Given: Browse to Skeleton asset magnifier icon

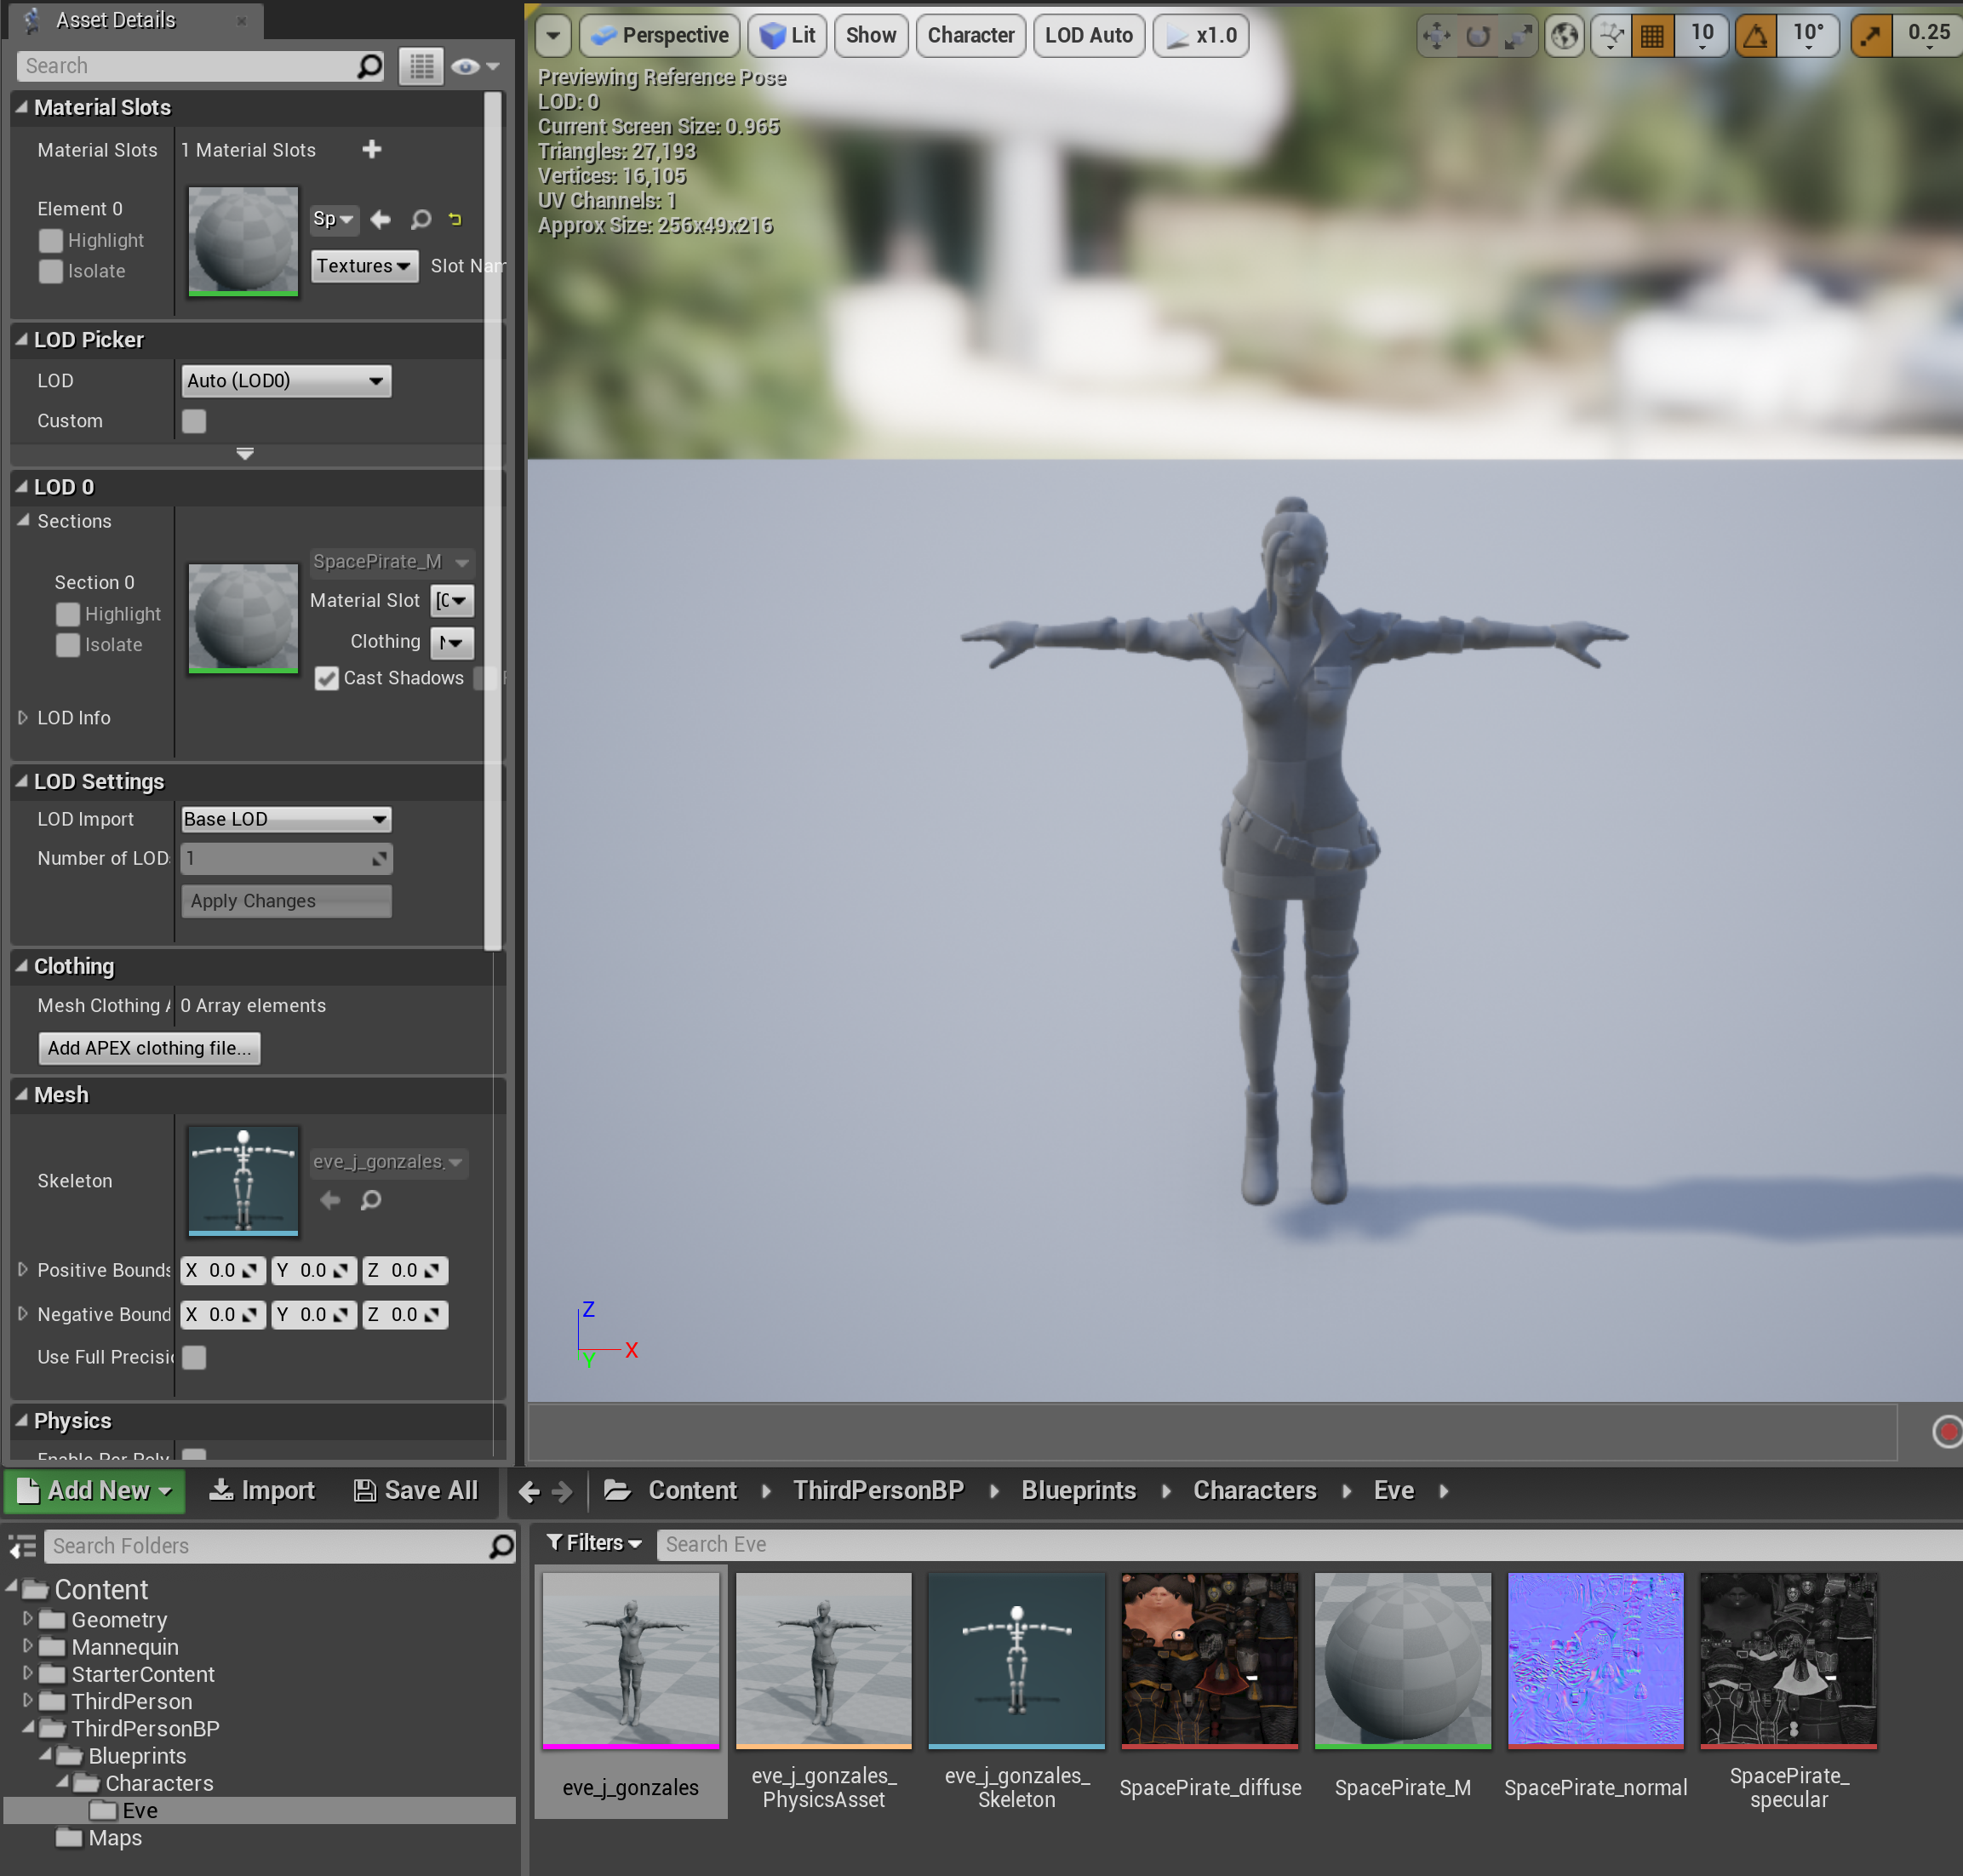Looking at the screenshot, I should [371, 1199].
